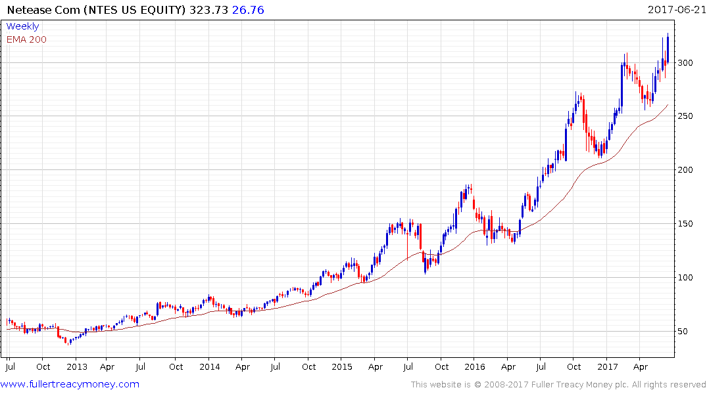Click the date 2017-06-21
This screenshot has width=707, height=394.
[x=677, y=9]
